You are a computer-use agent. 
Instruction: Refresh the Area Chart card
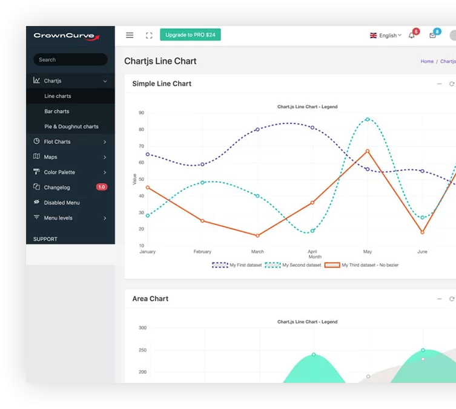452,299
